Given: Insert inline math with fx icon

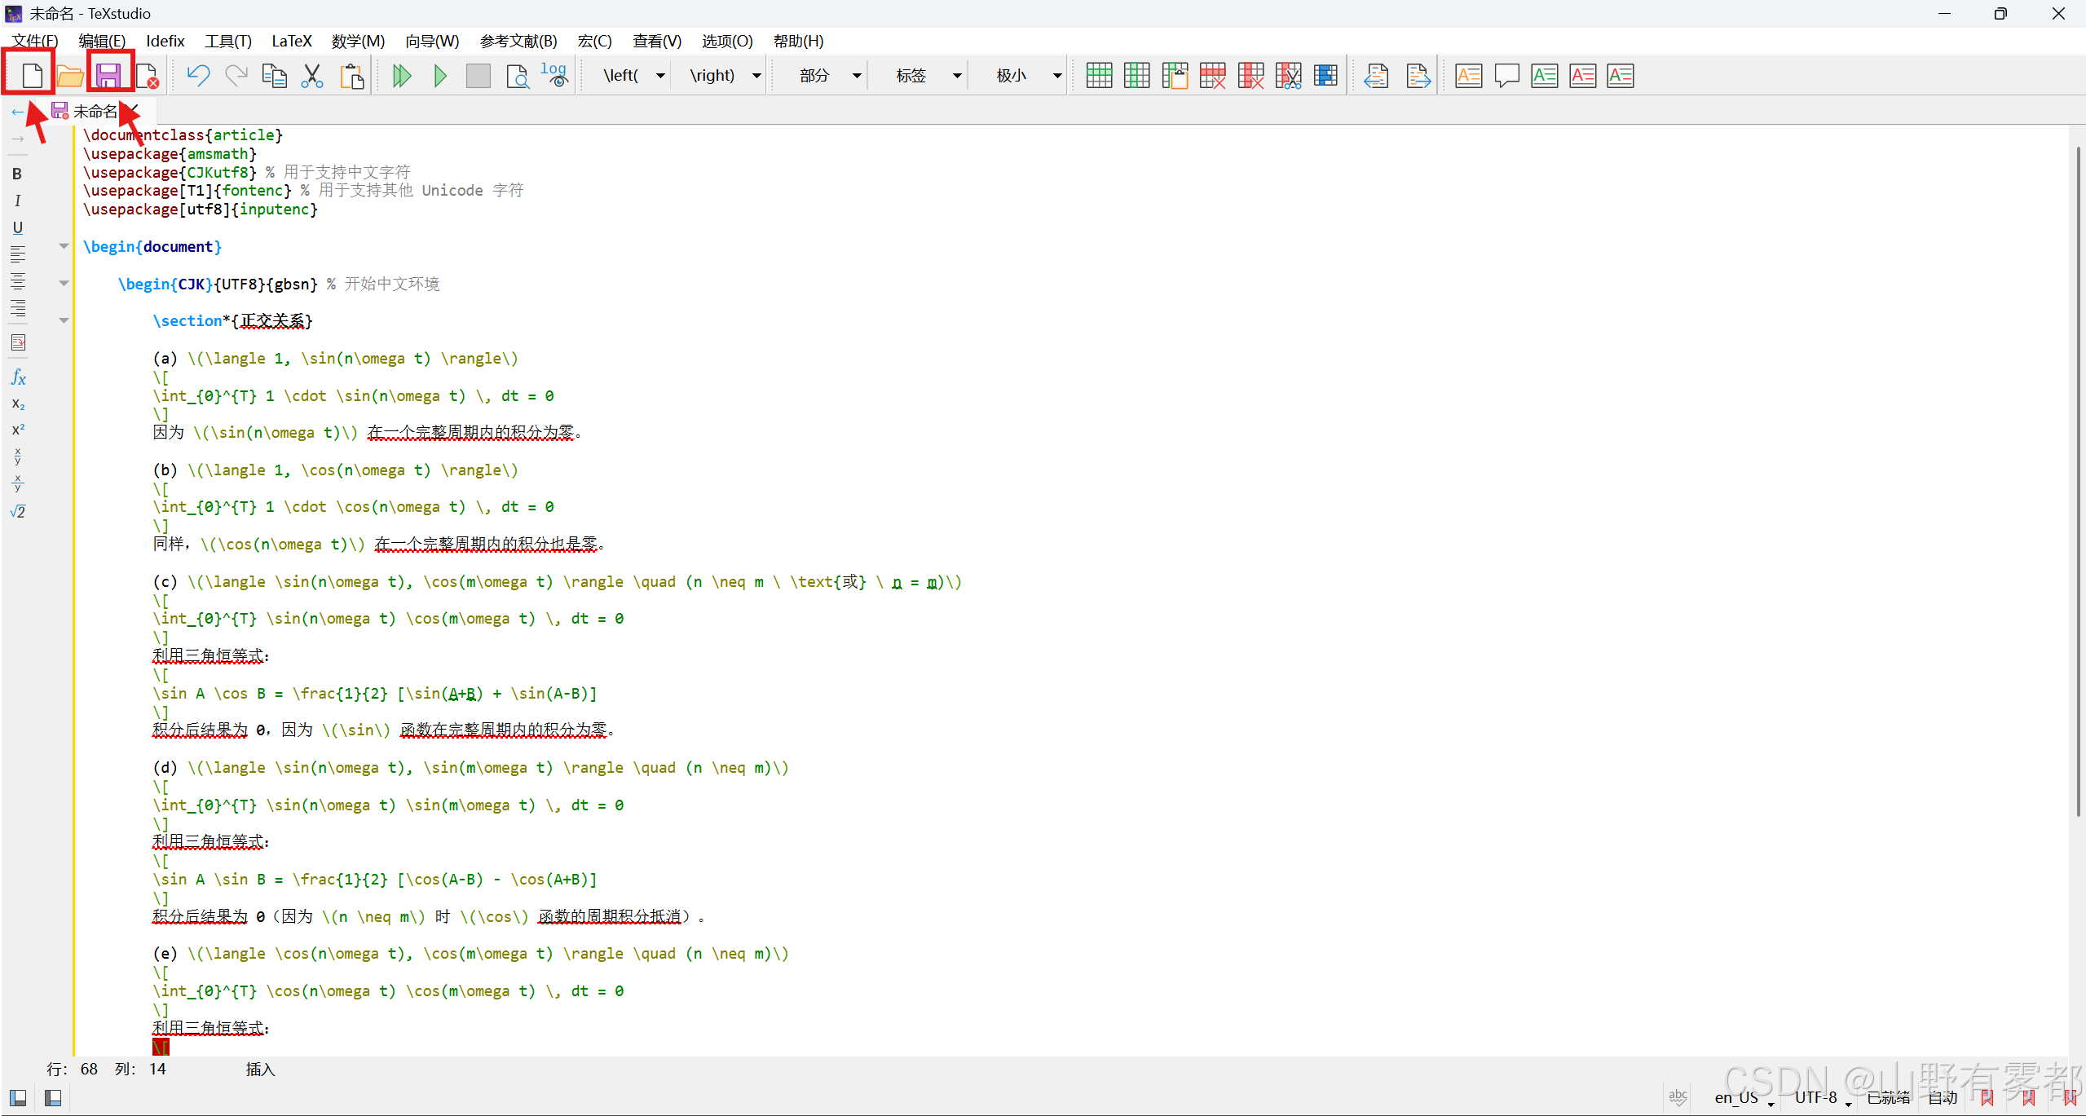Looking at the screenshot, I should pos(18,377).
